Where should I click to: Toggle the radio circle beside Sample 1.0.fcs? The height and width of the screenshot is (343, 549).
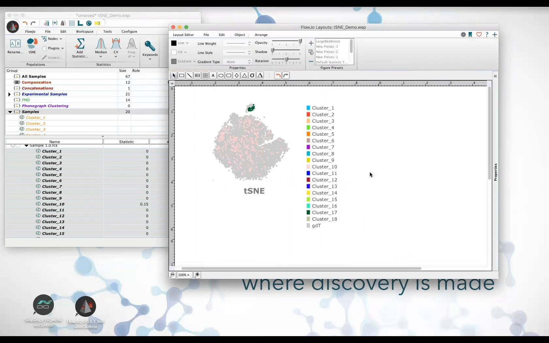pos(13,146)
